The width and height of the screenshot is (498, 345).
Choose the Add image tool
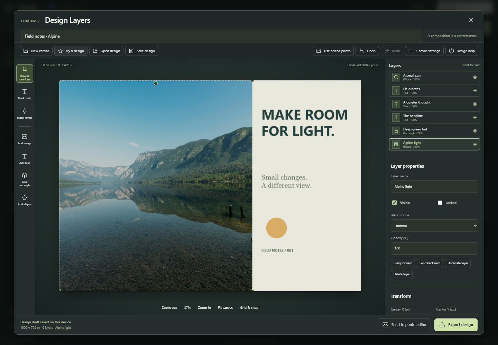coord(25,139)
